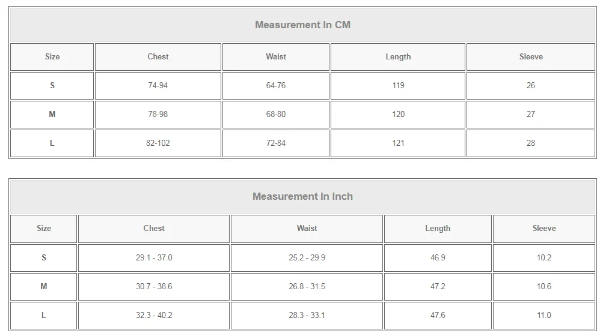This screenshot has width=603, height=333.
Task: Click the Measurement In CM header
Action: 302,25
